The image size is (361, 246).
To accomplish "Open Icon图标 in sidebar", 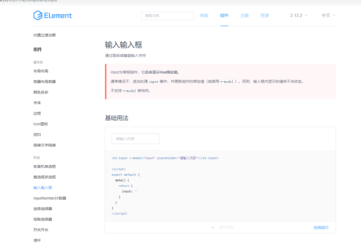I will (41, 124).
